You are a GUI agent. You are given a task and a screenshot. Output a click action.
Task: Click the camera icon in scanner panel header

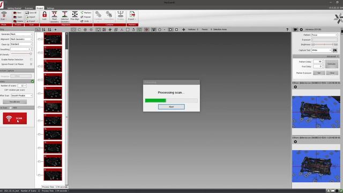295,29
